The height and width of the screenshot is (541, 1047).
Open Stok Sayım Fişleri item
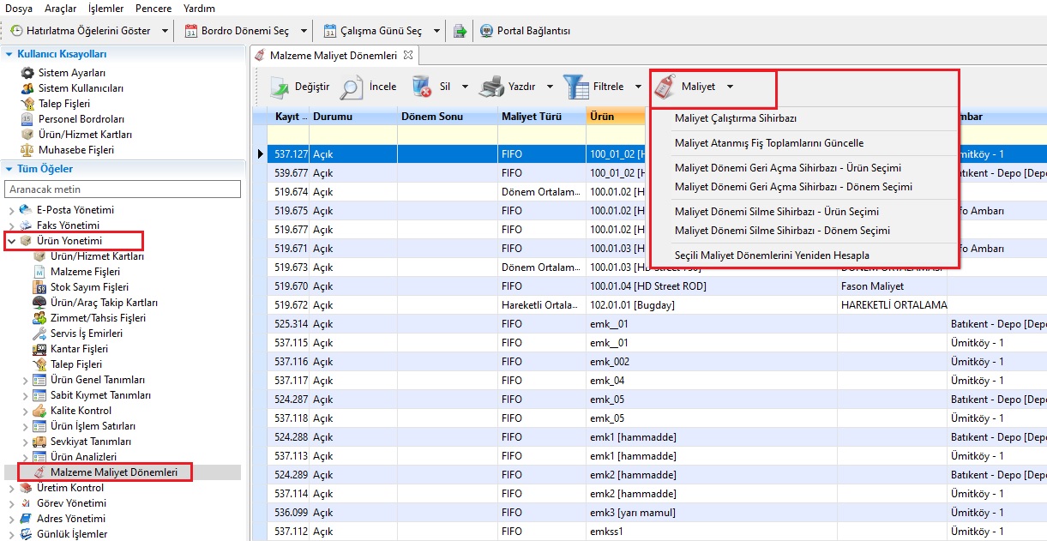[x=89, y=287]
